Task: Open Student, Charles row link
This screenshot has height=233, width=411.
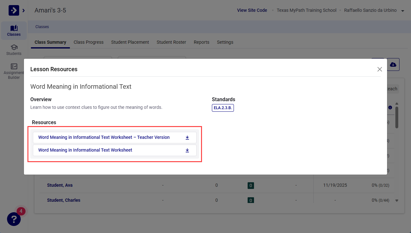Action: (64, 200)
